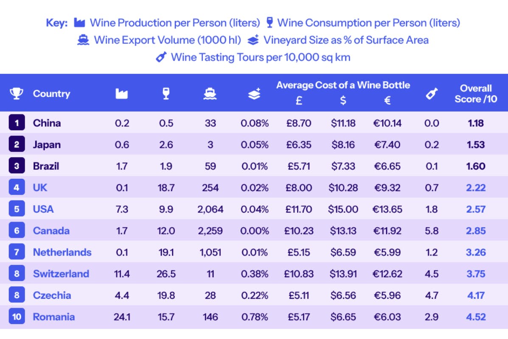Image resolution: width=508 pixels, height=339 pixels.
Task: Click the bottle wine tasting tours header icon
Action: [x=432, y=94]
